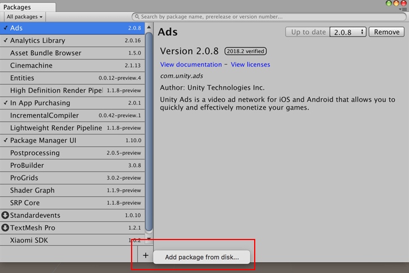Click the scroll down arrow in package list
Image resolution: width=409 pixels, height=273 pixels.
pos(149,239)
